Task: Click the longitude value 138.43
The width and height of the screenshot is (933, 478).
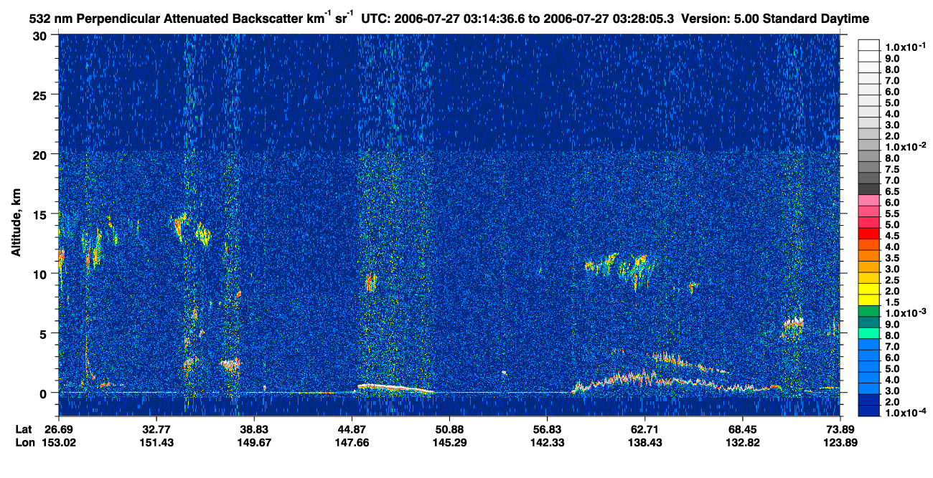Action: pyautogui.click(x=644, y=442)
